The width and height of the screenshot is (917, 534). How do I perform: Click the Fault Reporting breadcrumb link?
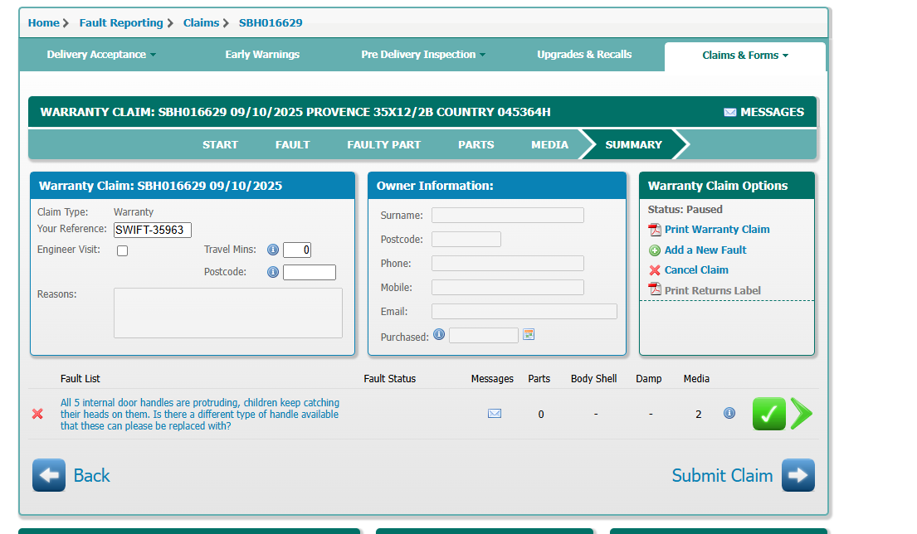pyautogui.click(x=121, y=22)
